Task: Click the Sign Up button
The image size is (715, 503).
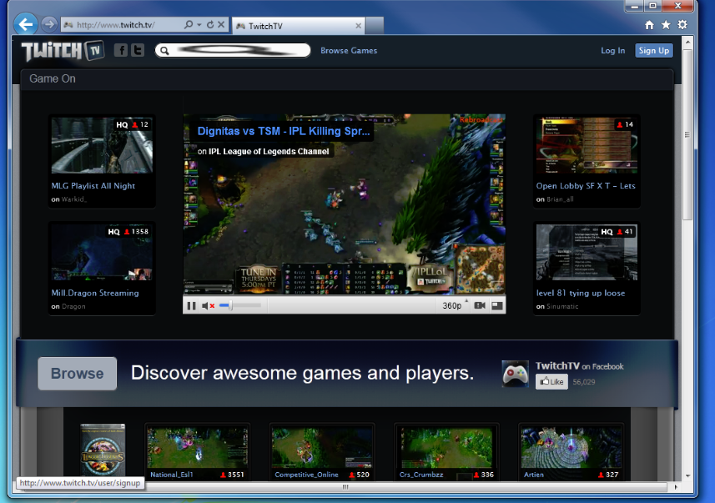Action: (654, 51)
